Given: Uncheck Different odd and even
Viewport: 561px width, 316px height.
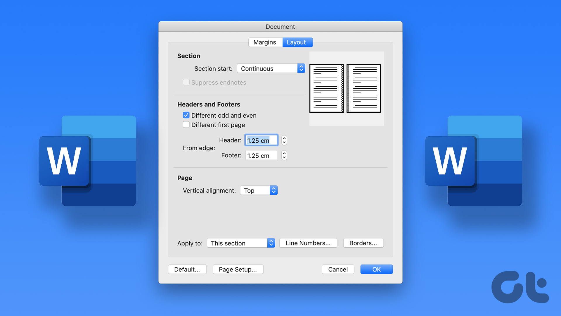Looking at the screenshot, I should [186, 115].
